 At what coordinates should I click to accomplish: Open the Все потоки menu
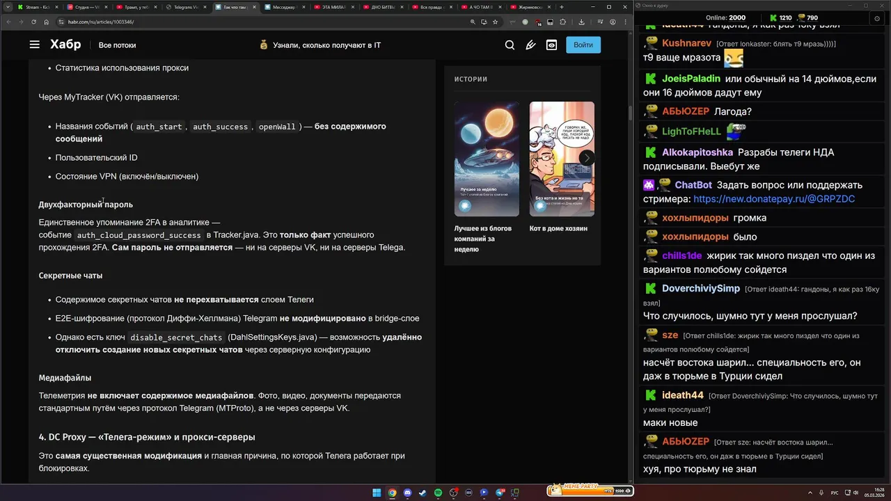(117, 45)
